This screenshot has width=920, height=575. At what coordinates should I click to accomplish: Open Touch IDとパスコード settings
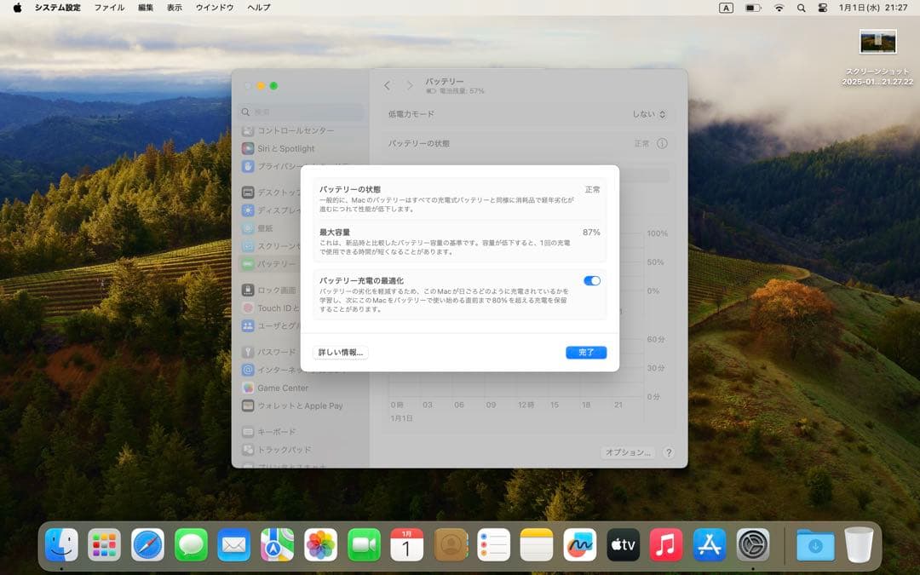281,308
